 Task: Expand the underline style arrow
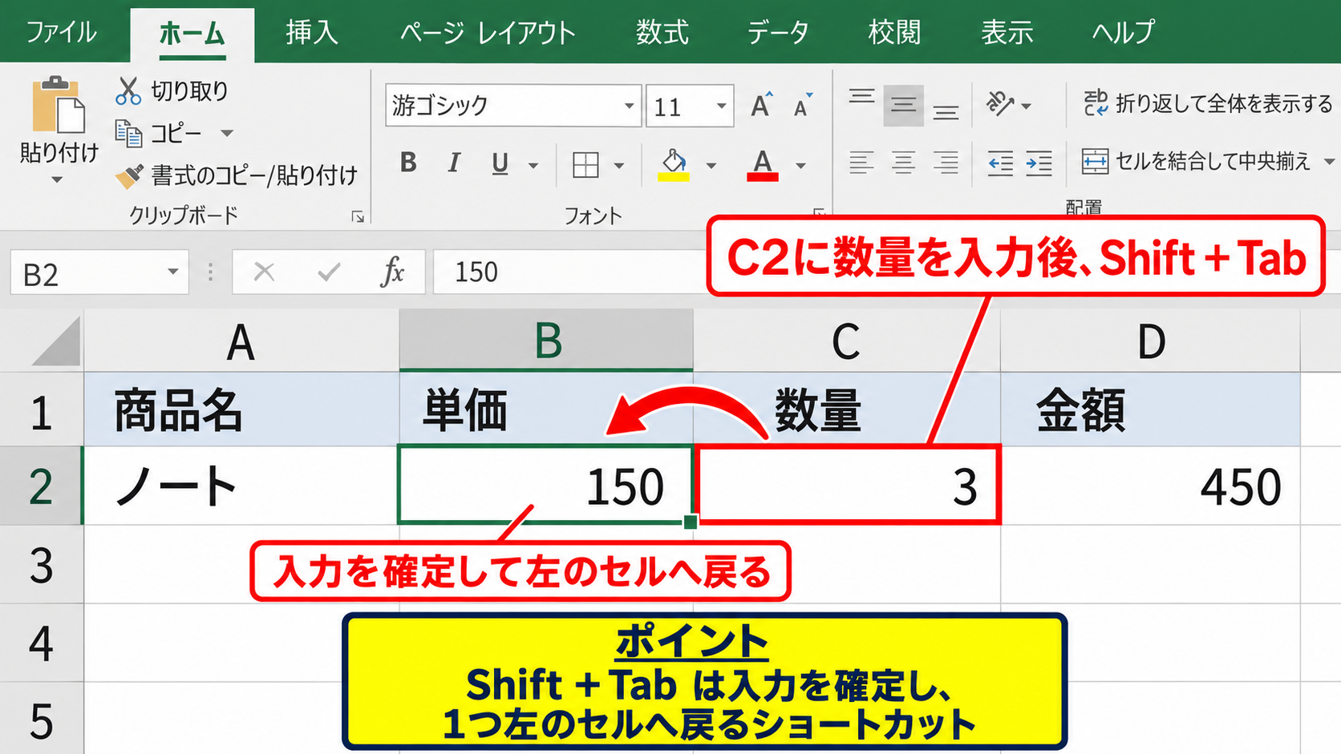point(533,166)
